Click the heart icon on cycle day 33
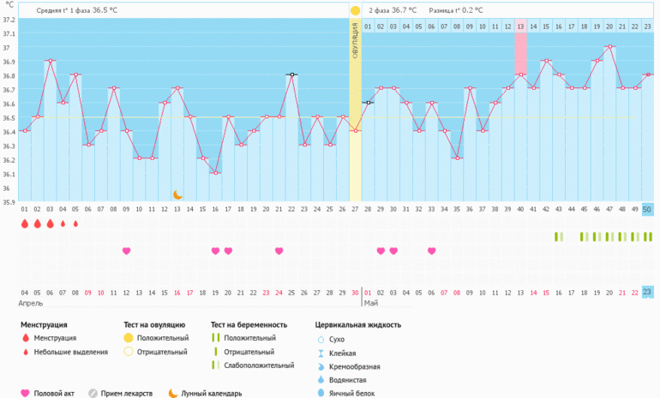Image resolution: width=660 pixels, height=398 pixels. tap(431, 251)
